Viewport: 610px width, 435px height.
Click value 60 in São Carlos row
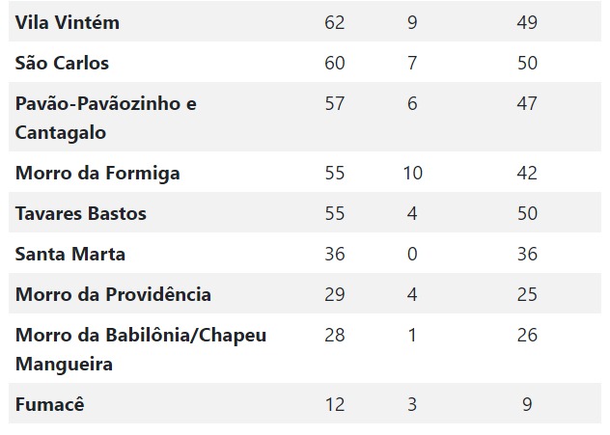tap(335, 63)
